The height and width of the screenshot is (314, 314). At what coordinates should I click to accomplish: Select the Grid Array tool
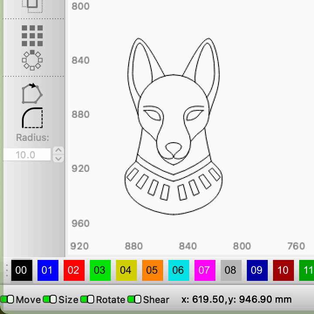[x=32, y=35]
